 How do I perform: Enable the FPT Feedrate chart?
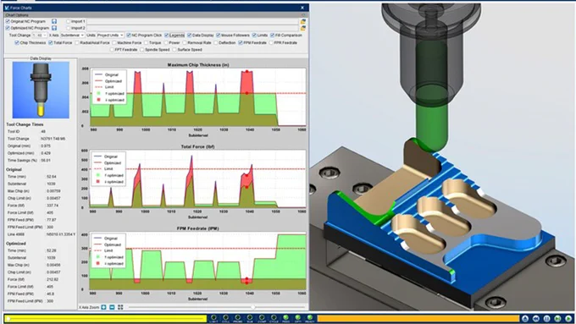112,50
